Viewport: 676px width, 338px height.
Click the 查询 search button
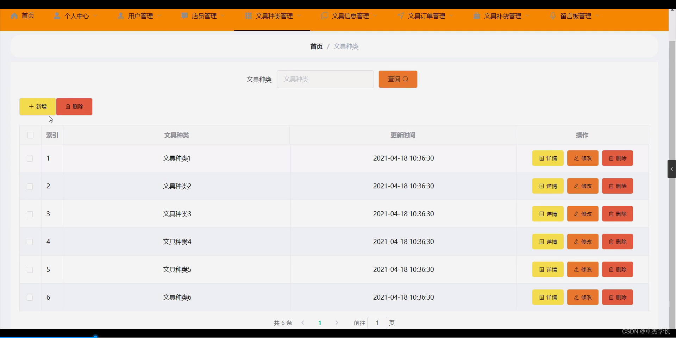398,79
